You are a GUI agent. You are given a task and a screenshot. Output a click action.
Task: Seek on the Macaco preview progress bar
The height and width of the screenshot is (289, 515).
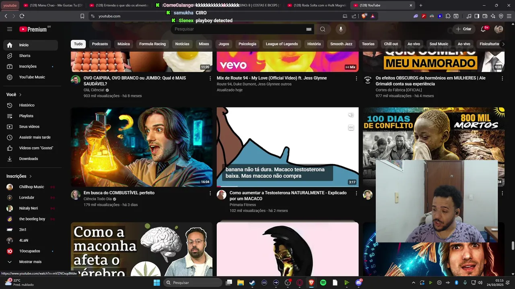click(x=288, y=187)
